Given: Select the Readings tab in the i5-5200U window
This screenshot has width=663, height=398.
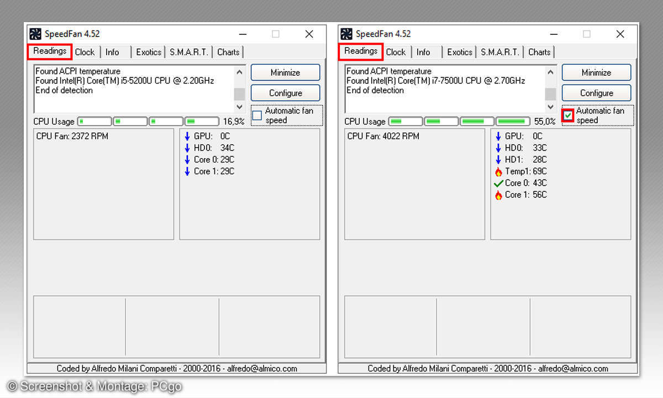Looking at the screenshot, I should click(50, 51).
